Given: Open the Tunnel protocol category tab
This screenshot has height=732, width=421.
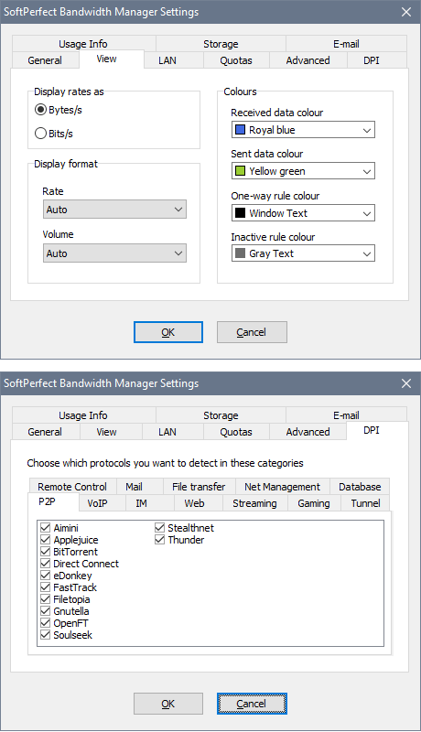Looking at the screenshot, I should (x=365, y=503).
